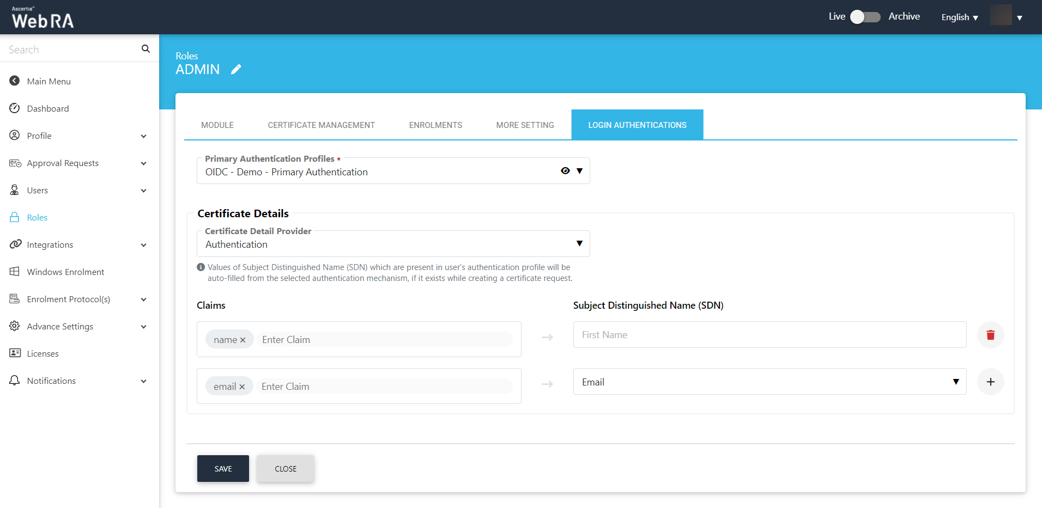The height and width of the screenshot is (508, 1042).
Task: Open the Certificate Detail Provider dropdown
Action: coord(579,244)
